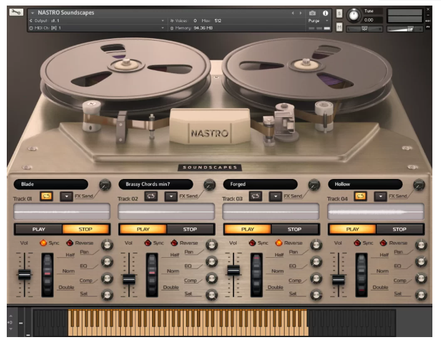This screenshot has width=441, height=342.
Task: Click Track 01 waveform display
Action: tap(62, 212)
